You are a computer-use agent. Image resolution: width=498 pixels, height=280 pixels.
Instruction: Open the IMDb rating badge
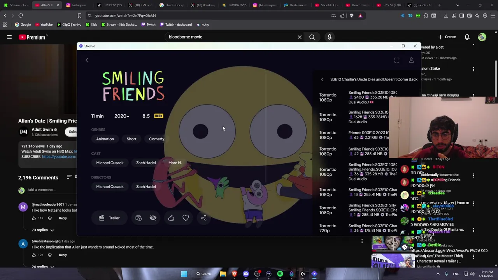tap(158, 116)
